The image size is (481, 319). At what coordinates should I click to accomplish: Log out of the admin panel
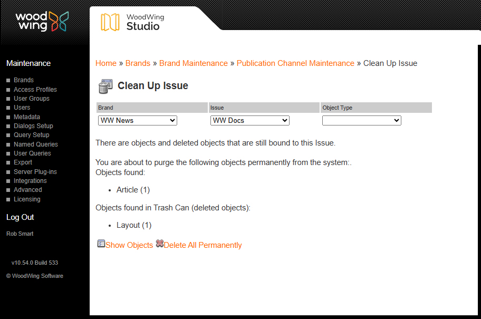click(x=20, y=217)
